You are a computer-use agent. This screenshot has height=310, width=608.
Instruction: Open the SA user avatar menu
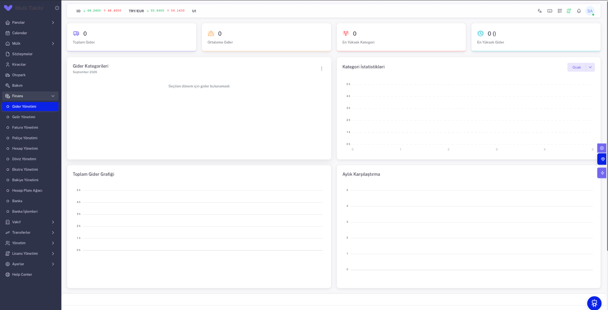click(590, 11)
